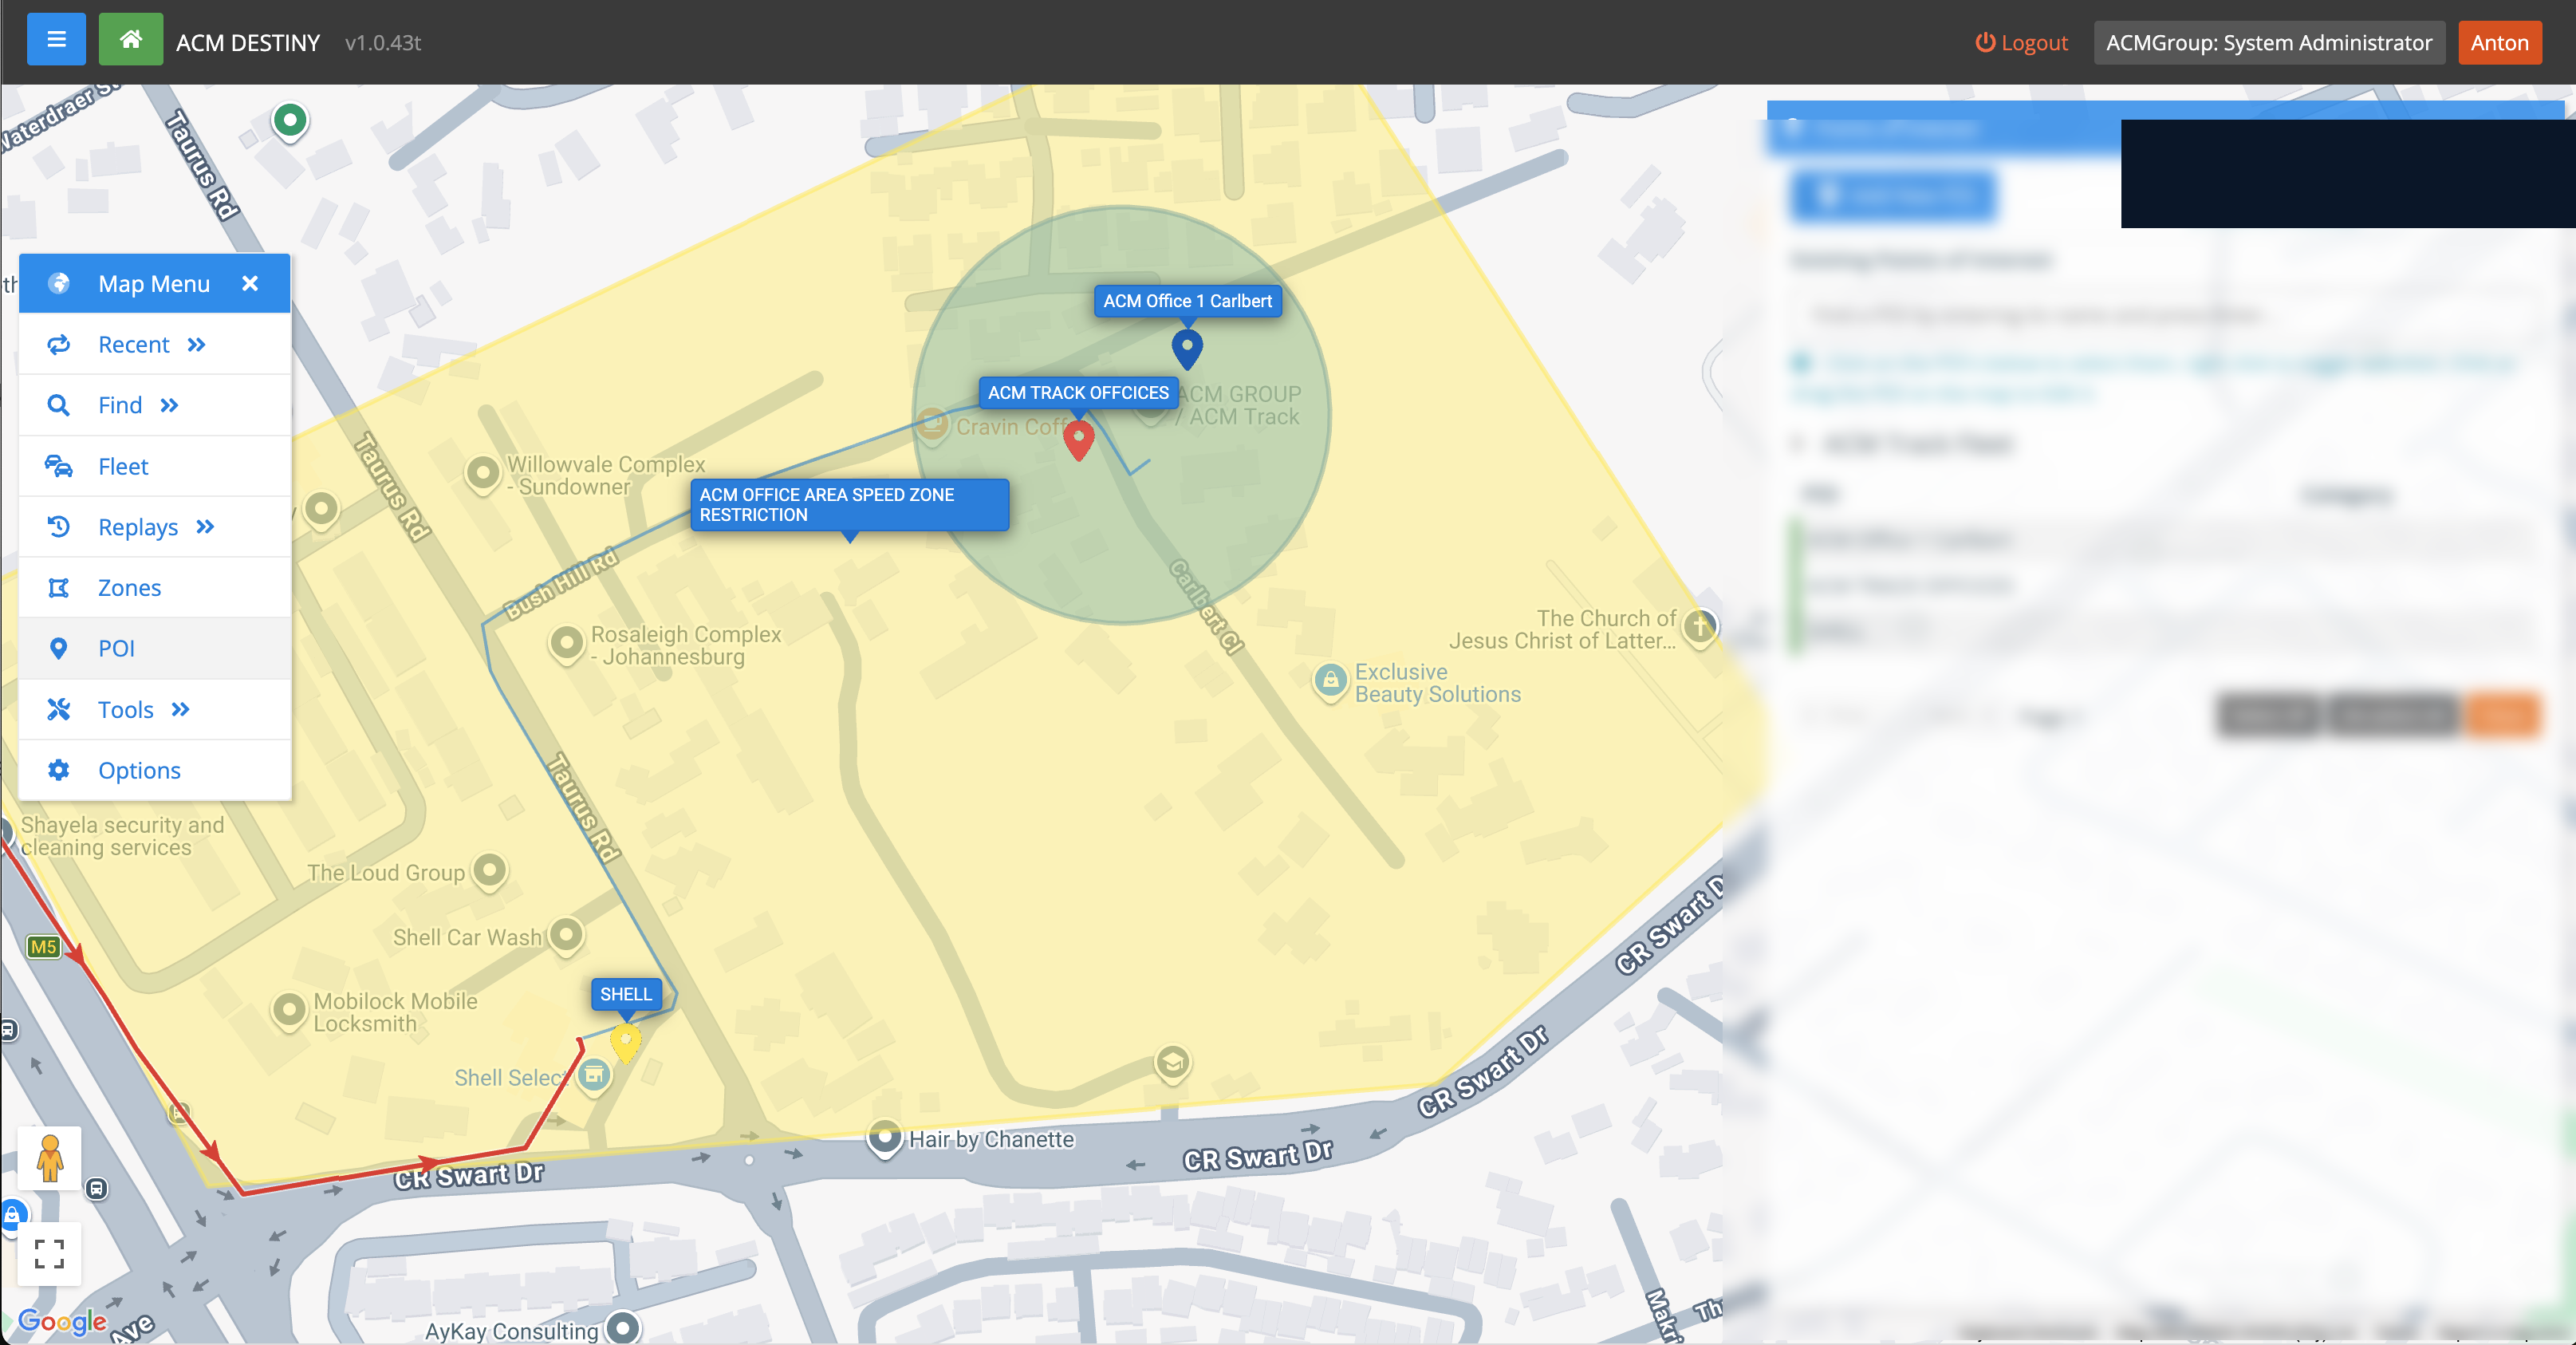Click the blue ACM Office 1 Carlbert pin

1187,349
